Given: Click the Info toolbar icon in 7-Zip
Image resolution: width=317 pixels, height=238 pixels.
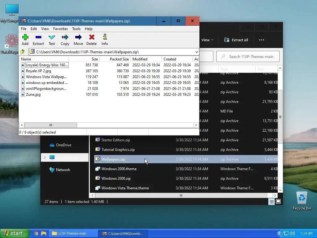Looking at the screenshot, I should pyautogui.click(x=105, y=37).
